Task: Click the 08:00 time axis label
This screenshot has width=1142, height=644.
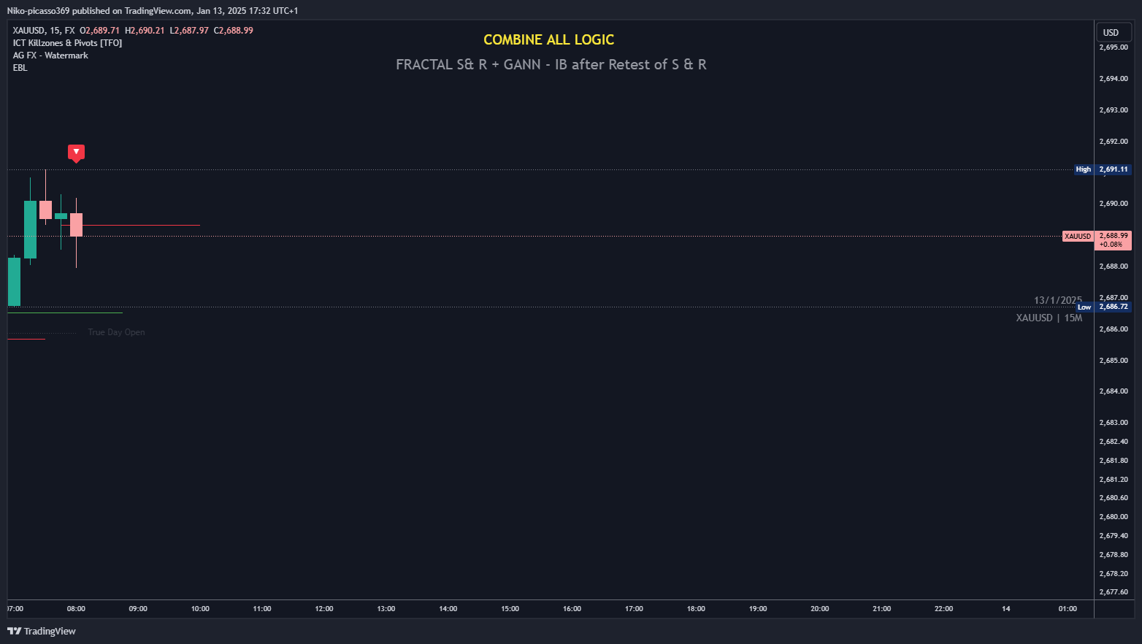Action: [76, 608]
